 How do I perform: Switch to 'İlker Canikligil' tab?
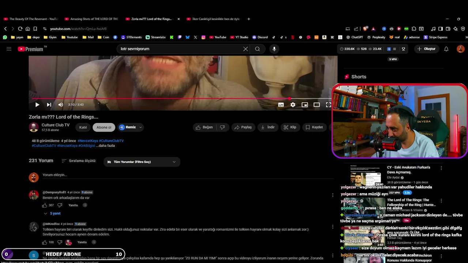tap(214, 19)
